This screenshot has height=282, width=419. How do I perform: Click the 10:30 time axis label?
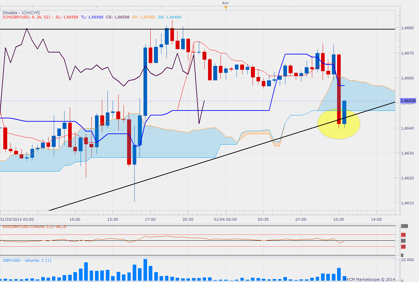coord(338,219)
